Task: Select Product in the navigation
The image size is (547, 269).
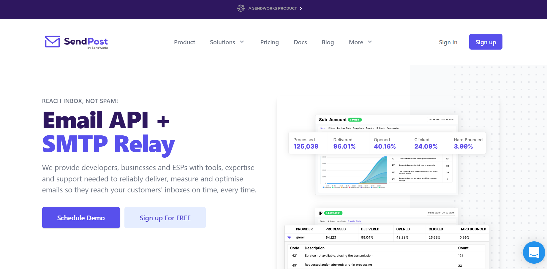Action: 184,42
